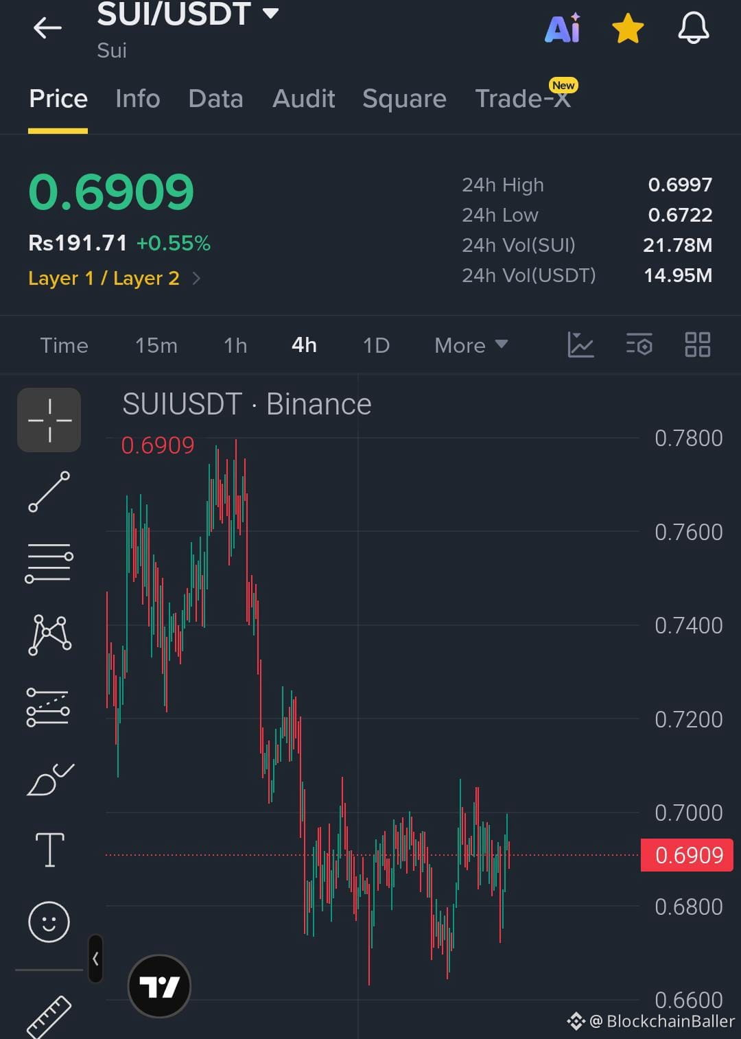This screenshot has height=1039, width=741.
Task: Open the Trade-X tab
Action: tap(523, 99)
